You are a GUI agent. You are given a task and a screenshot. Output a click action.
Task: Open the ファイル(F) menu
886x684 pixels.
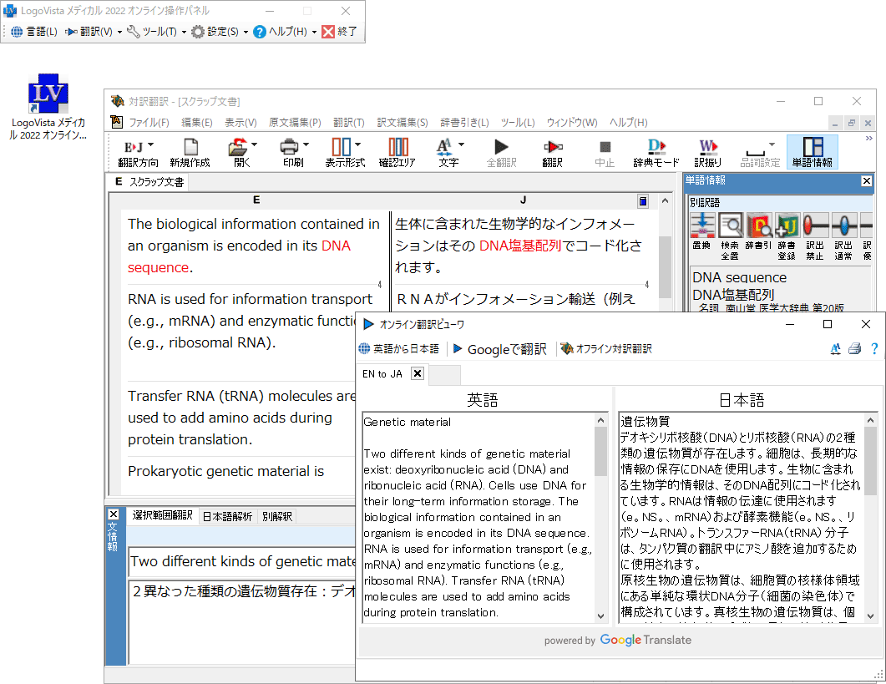coord(149,122)
